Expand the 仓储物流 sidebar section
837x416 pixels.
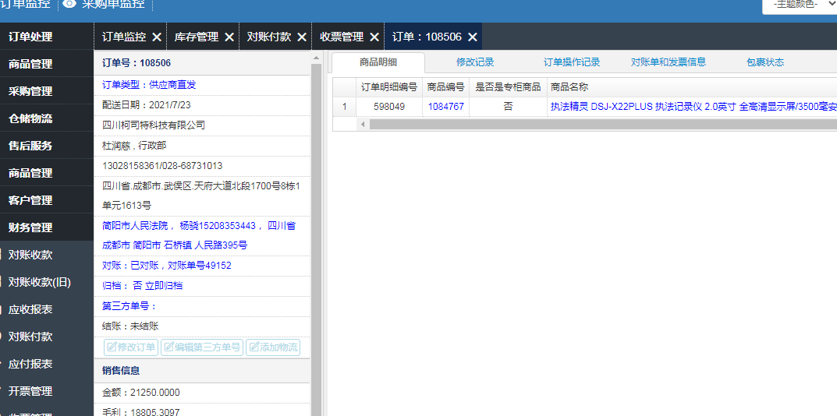[47, 118]
